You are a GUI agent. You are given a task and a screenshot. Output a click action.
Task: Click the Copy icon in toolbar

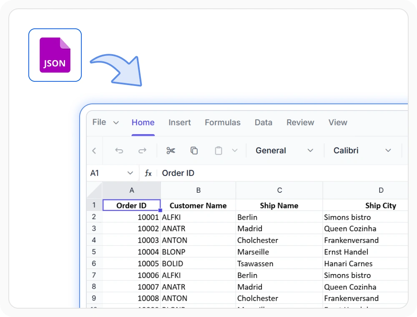pos(194,151)
